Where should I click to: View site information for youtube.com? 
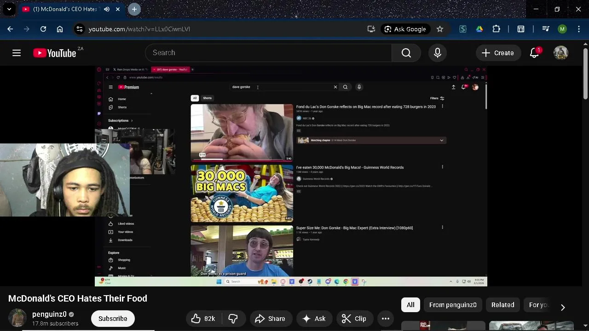click(x=80, y=29)
